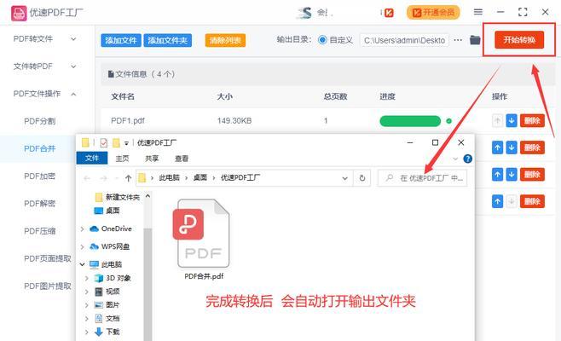Click the File Explorer help question mark icon

[467, 159]
